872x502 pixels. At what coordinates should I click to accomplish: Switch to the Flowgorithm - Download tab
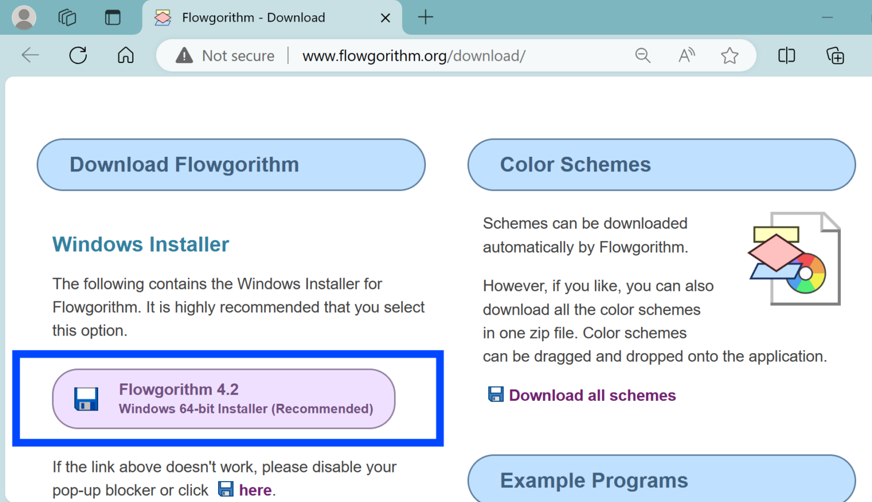coord(253,17)
